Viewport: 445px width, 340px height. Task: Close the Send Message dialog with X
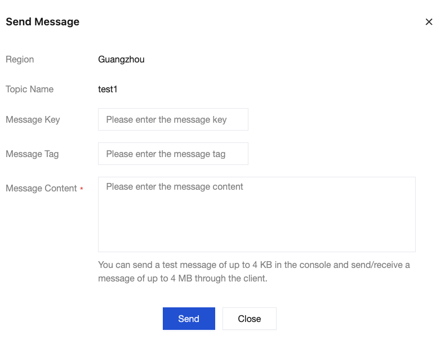pos(429,22)
